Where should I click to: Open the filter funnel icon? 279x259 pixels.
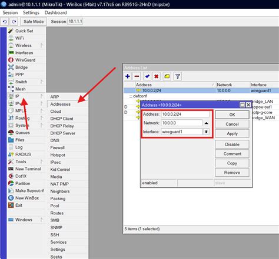point(178,76)
